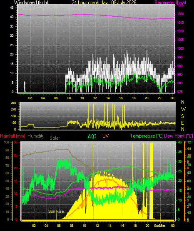
Task: Click the Barometer (hpa) legend label
Action: tap(170, 2)
